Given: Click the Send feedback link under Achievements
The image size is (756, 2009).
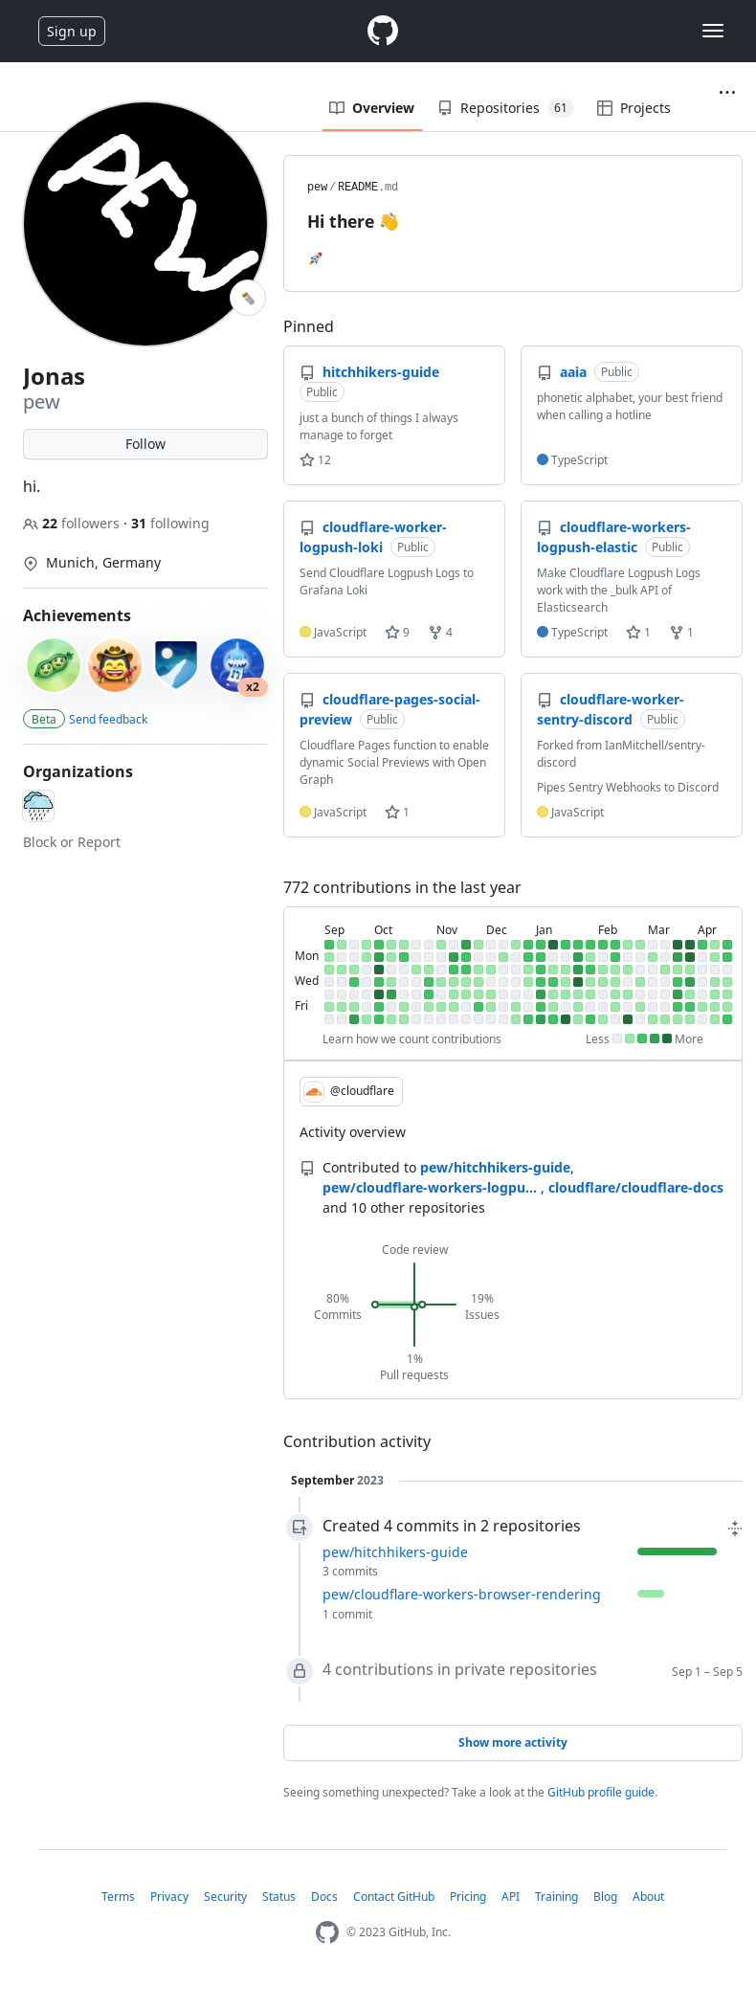Looking at the screenshot, I should (x=107, y=719).
